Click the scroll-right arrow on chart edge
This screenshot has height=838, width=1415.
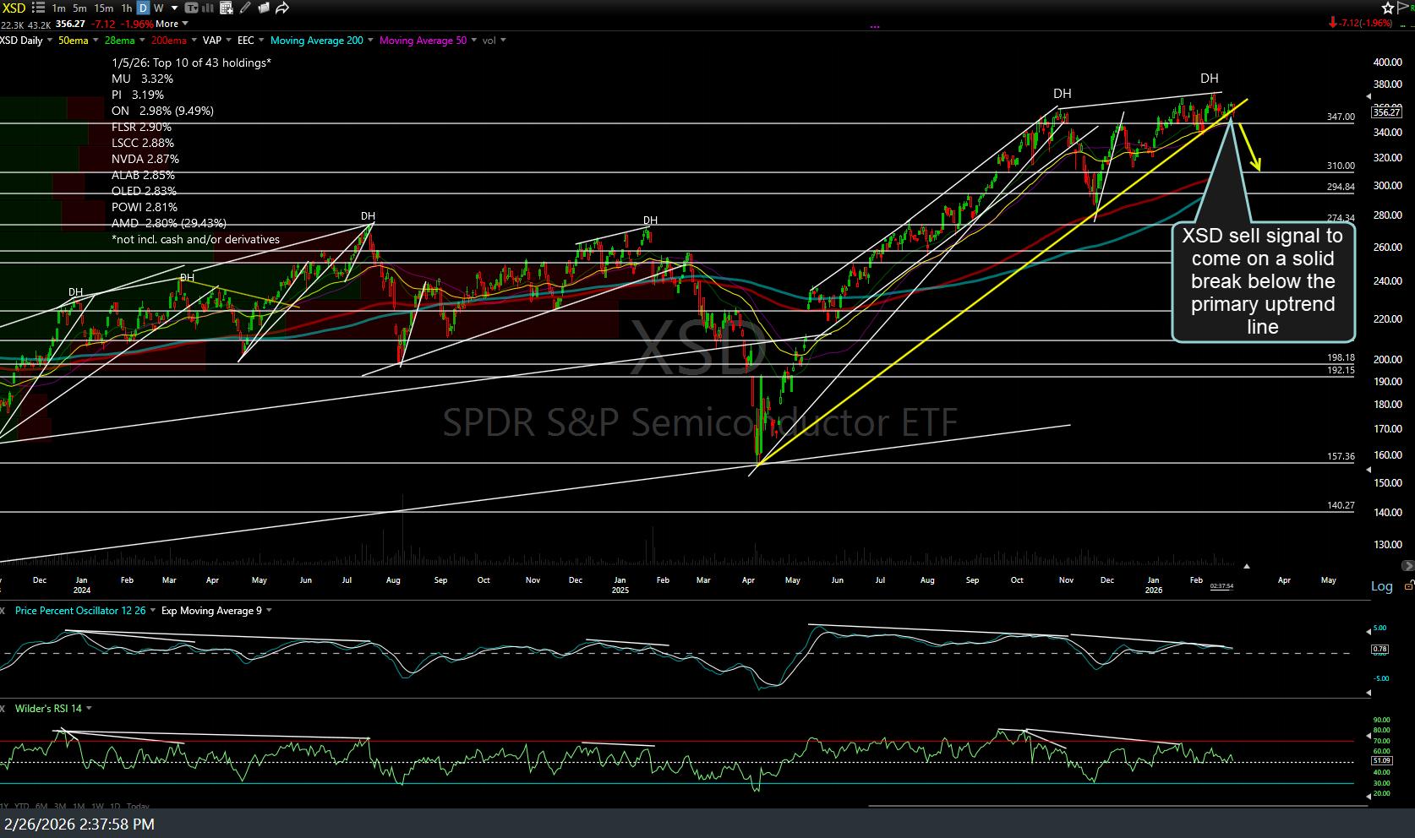[x=1407, y=565]
